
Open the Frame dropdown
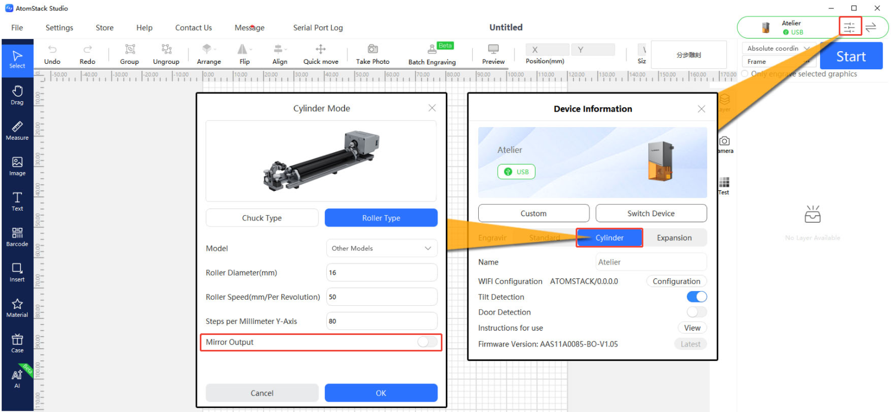point(778,62)
